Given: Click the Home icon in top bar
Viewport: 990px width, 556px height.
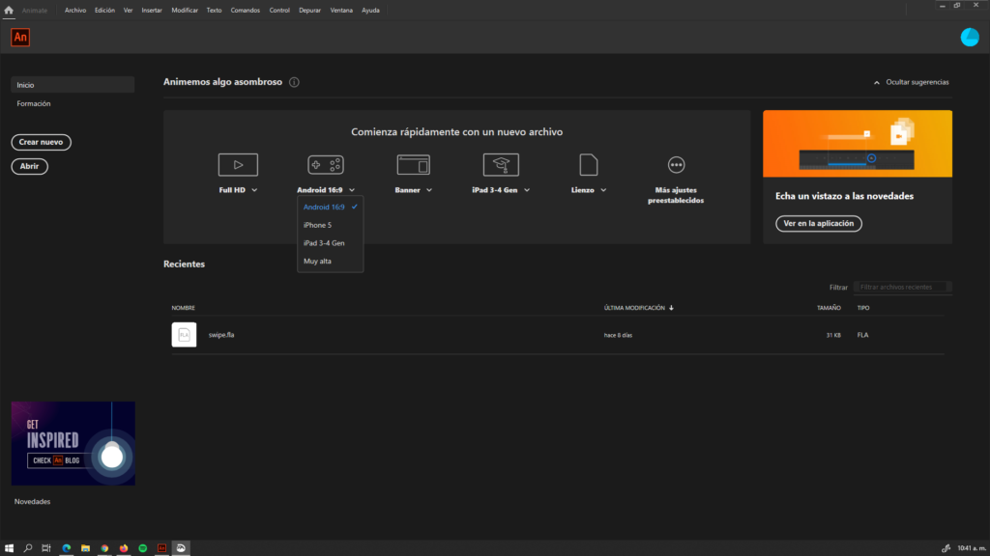Looking at the screenshot, I should pyautogui.click(x=9, y=10).
